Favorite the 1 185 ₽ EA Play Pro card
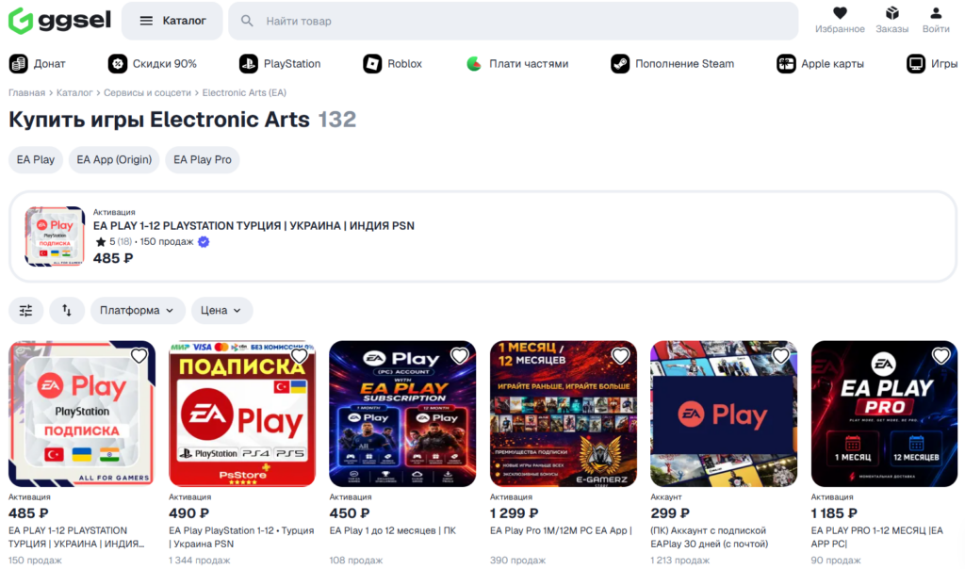This screenshot has width=965, height=569. pos(941,355)
